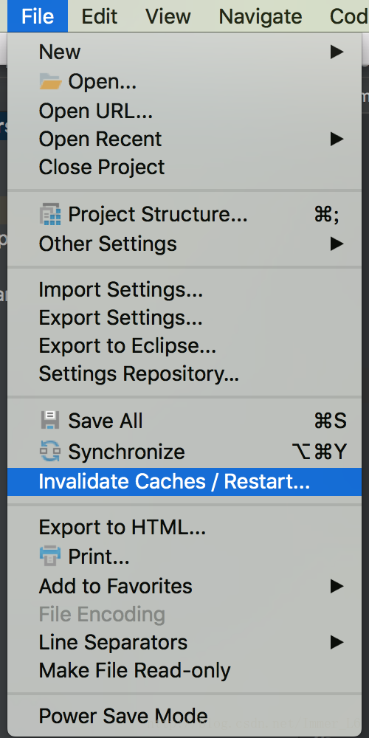
Task: Expand the New submenu arrow
Action: click(337, 52)
